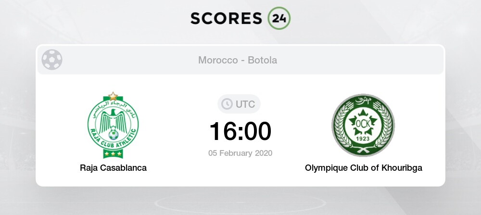Click the OCK star emblem in crest

363,122
